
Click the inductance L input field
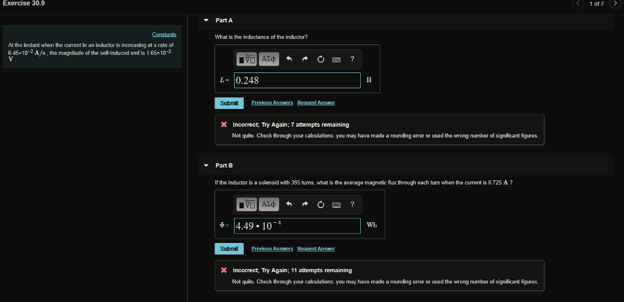click(x=297, y=80)
